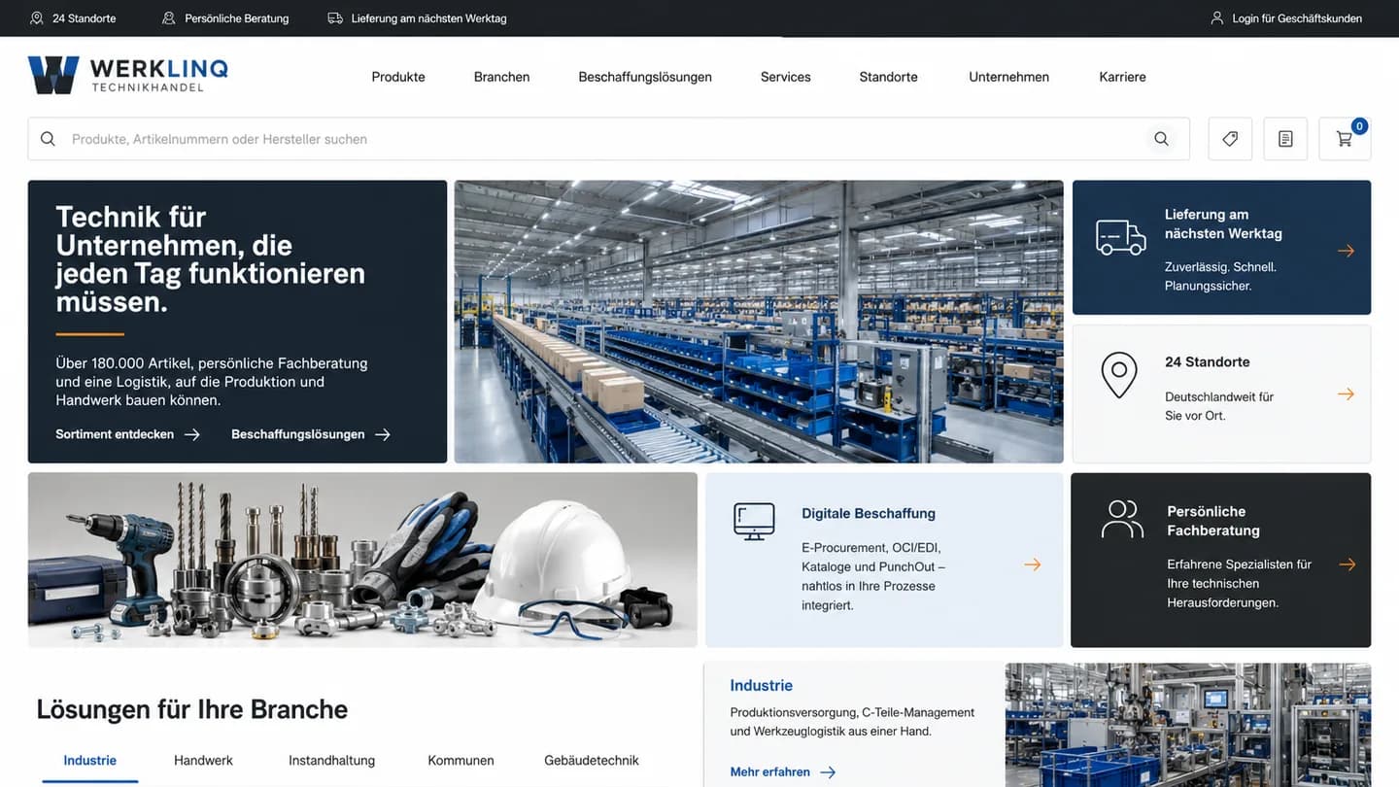
Task: Click the advisor icon beside Persönliche Beratung in top bar
Action: coord(169,18)
